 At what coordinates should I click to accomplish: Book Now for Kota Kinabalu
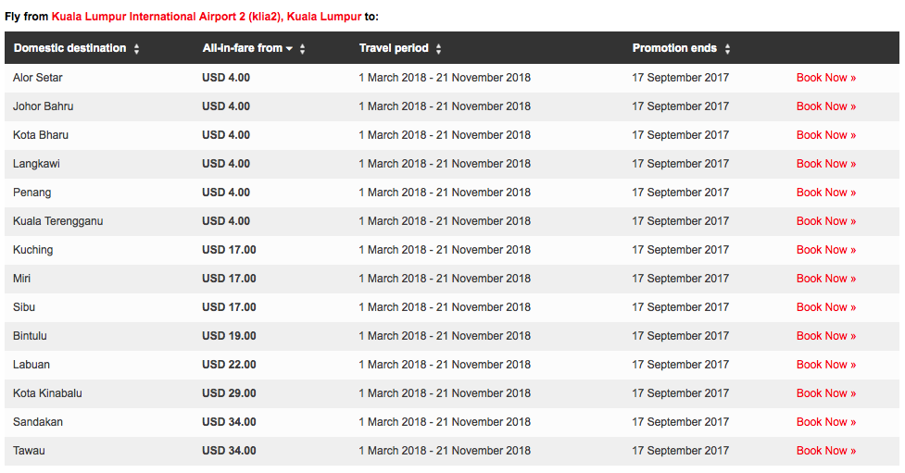[825, 393]
